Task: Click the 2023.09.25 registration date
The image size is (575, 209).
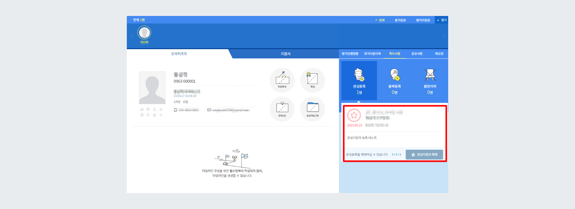Action: tap(355, 126)
